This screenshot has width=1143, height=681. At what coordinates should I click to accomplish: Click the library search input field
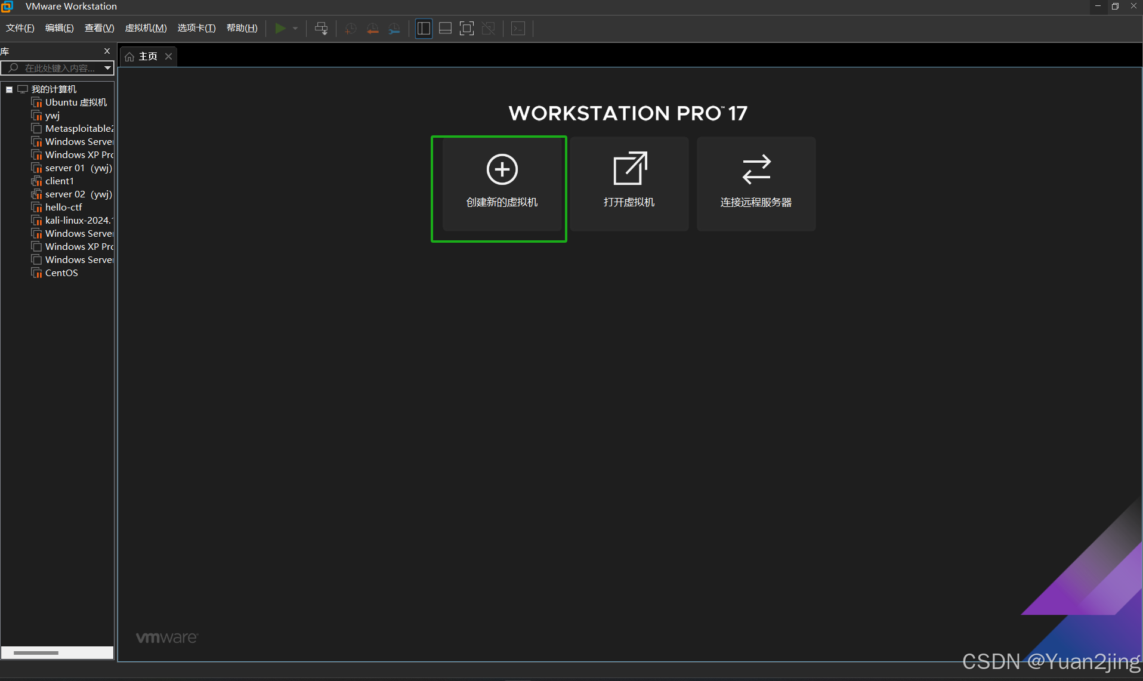point(57,68)
